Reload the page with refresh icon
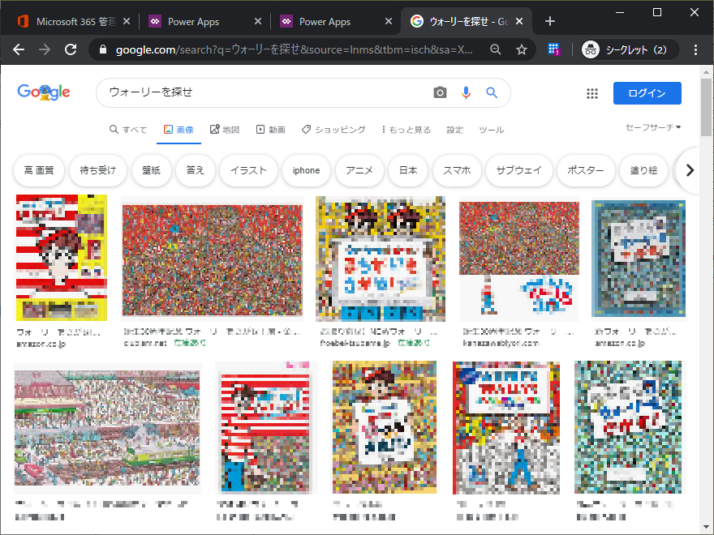 pos(71,49)
